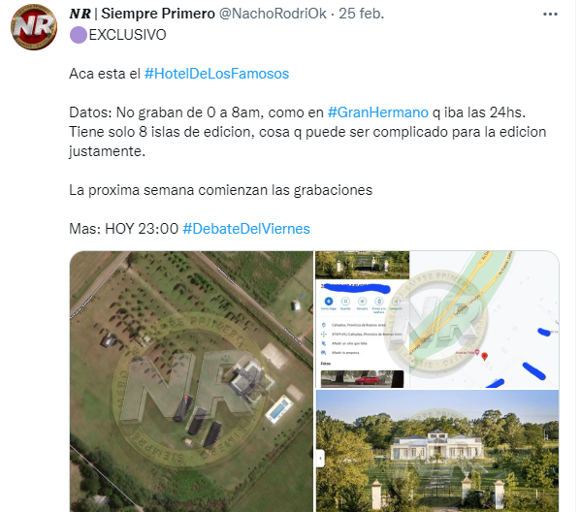Viewport: 580px width, 512px height.
Task: Collapse the side panel arrow on mansion photo
Action: click(320, 459)
